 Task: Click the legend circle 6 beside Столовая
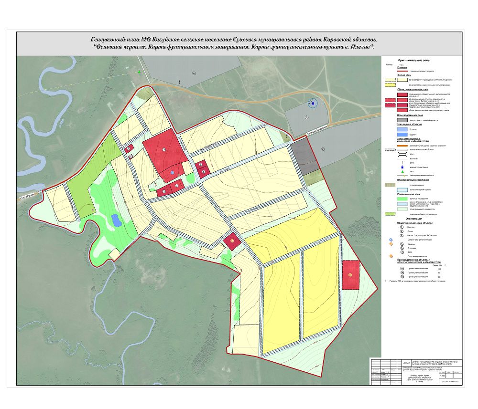click(402, 248)
